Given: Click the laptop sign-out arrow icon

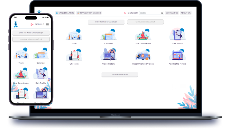Looking at the screenshot, I should tap(125, 13).
